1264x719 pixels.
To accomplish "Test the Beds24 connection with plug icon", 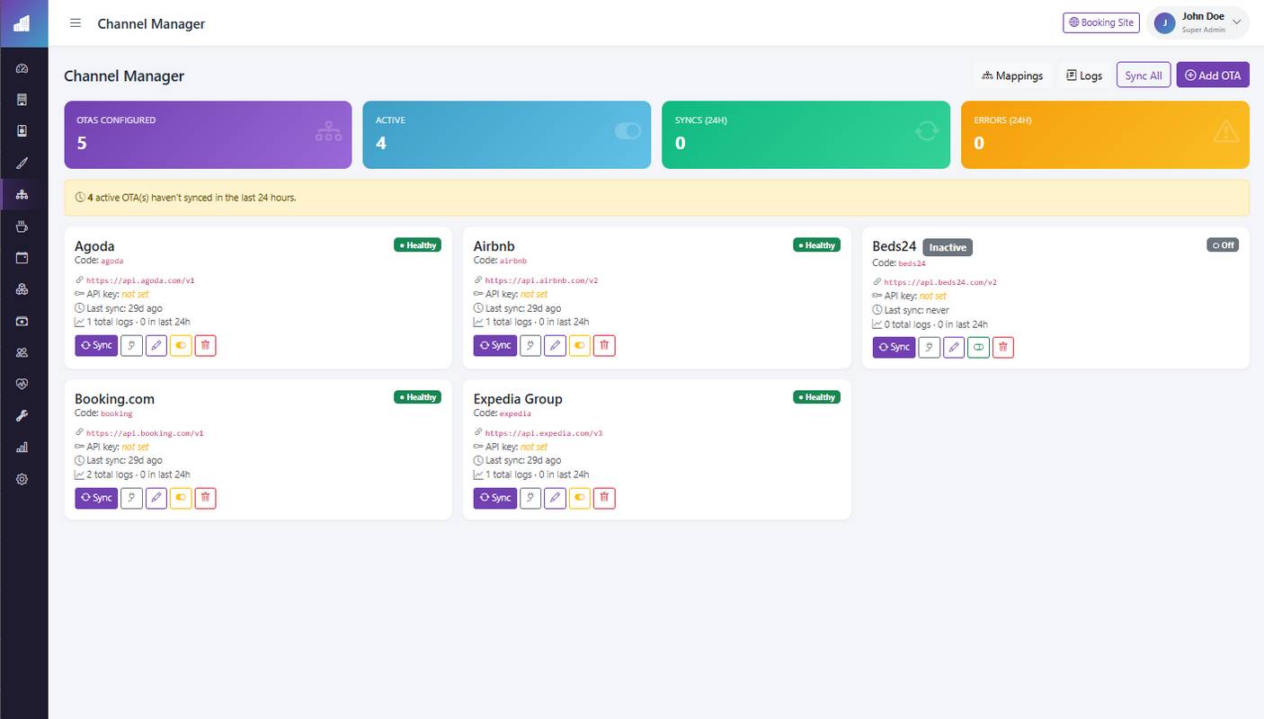I will coord(930,347).
